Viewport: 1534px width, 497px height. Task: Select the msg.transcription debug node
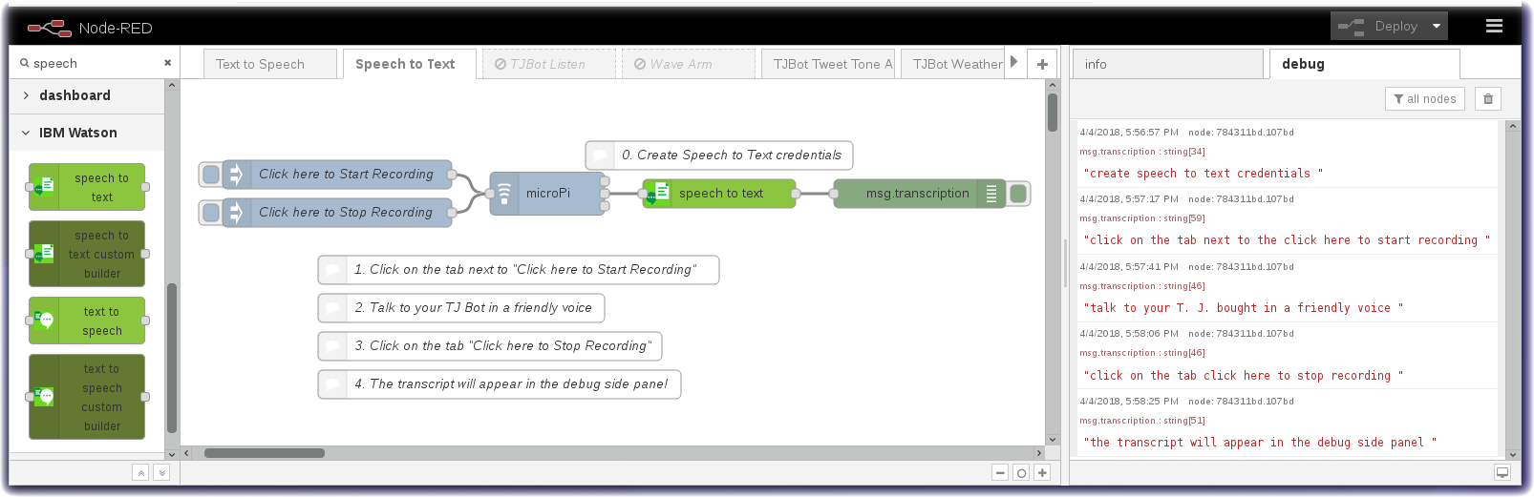tap(920, 193)
